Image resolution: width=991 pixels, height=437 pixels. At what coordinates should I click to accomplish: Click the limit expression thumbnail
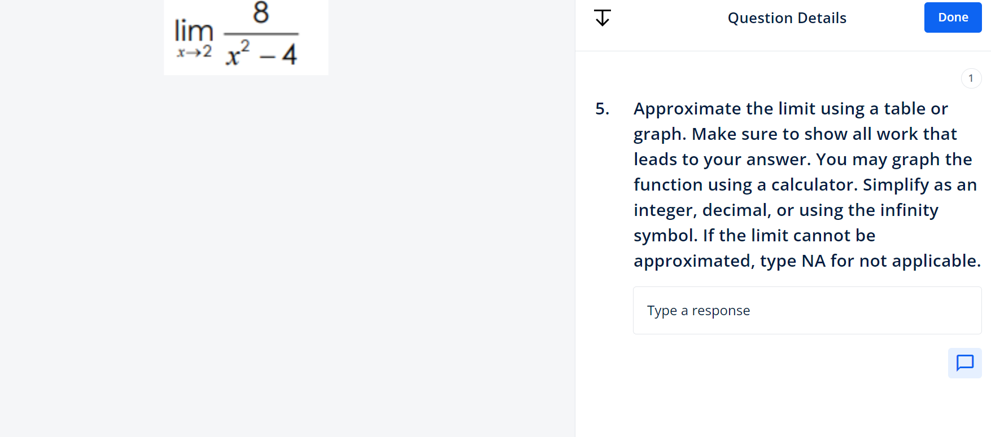click(x=246, y=37)
